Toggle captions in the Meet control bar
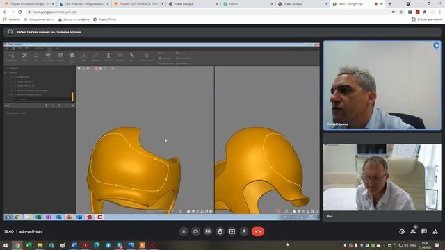 tap(208, 231)
